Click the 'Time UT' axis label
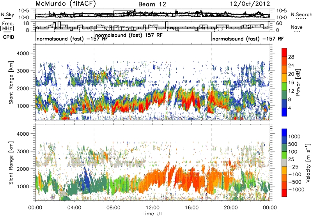312x216 pixels. [152, 214]
